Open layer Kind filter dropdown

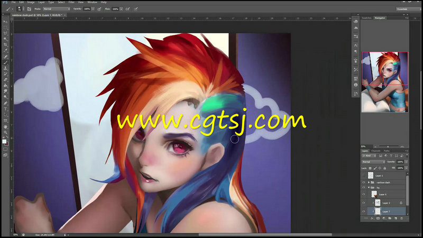coord(369,156)
